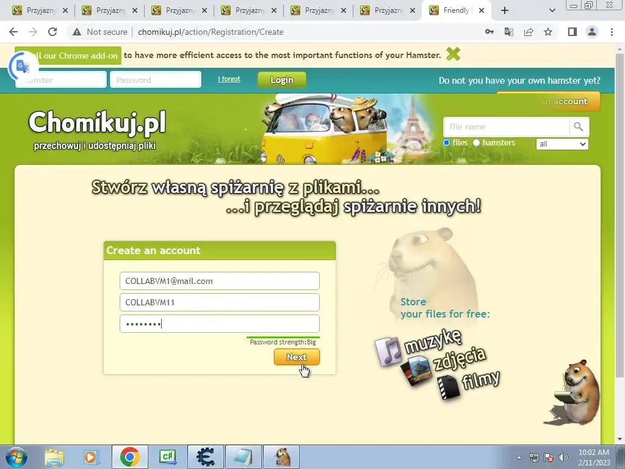625x469 pixels.
Task: Click the Not secure warning icon
Action: 77,32
